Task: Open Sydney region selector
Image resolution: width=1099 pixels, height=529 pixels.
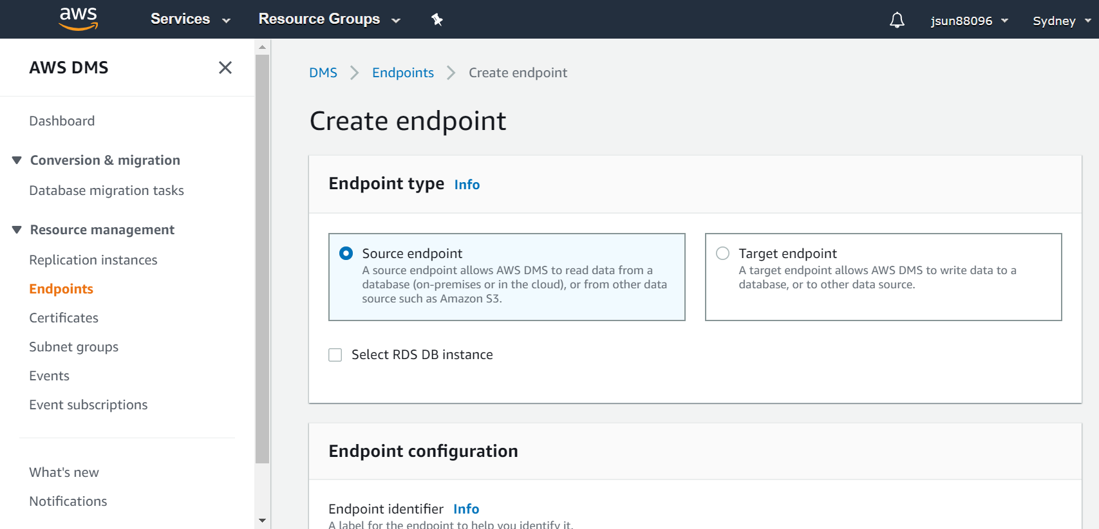Action: point(1061,21)
